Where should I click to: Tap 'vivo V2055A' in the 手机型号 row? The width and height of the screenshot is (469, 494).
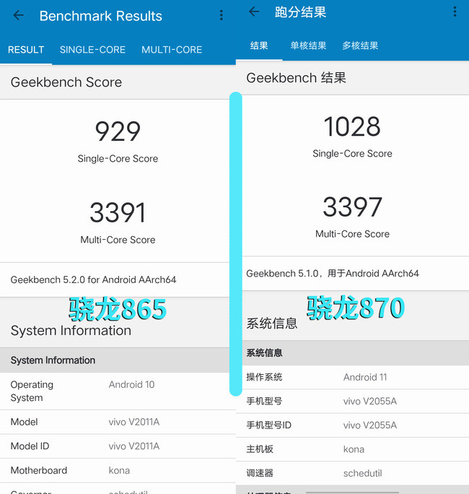(x=370, y=402)
